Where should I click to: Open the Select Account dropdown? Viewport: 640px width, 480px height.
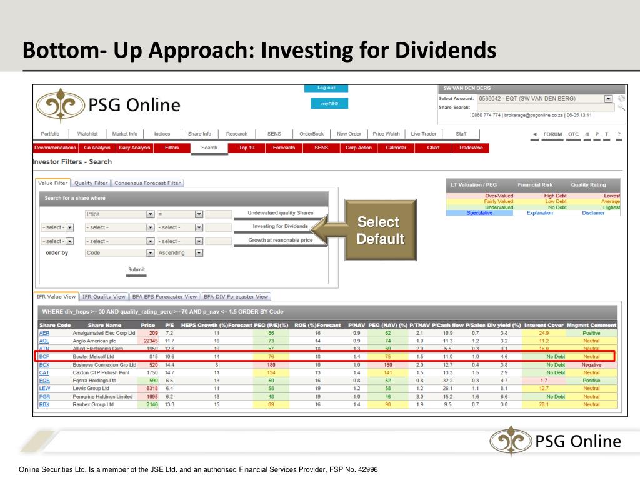(608, 98)
